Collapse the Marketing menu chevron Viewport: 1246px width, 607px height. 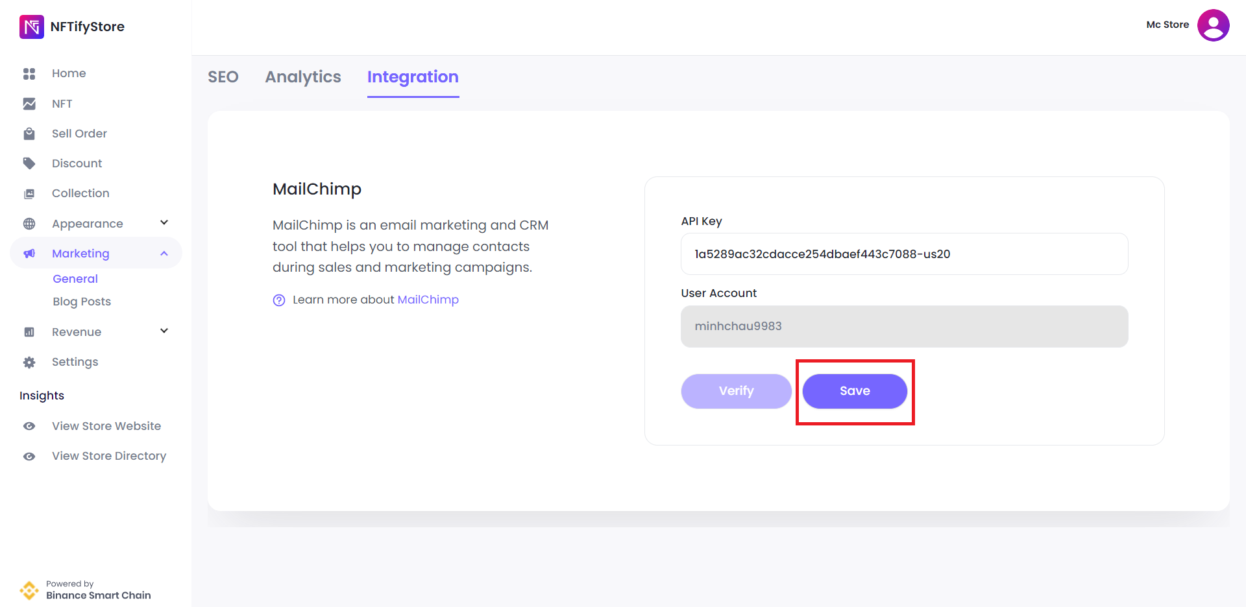164,254
